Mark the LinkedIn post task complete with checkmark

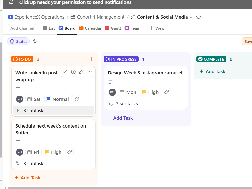coord(65,72)
